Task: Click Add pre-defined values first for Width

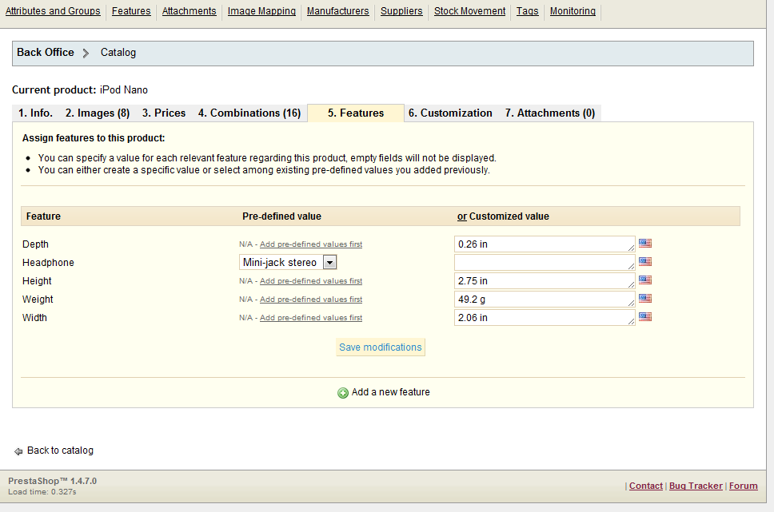Action: point(311,318)
